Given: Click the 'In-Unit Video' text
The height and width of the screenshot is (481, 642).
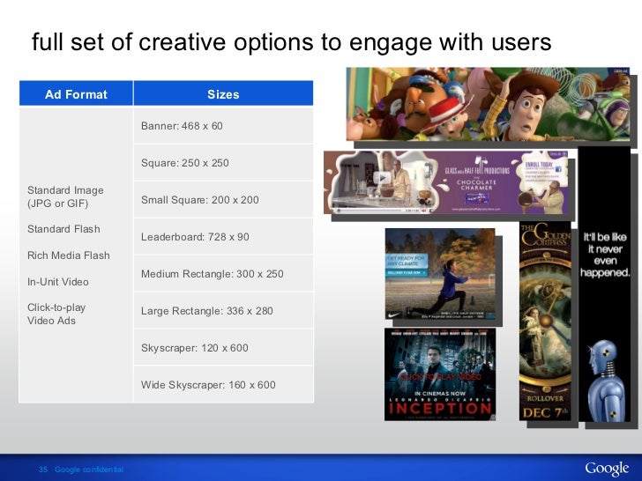Looking at the screenshot, I should (x=57, y=281).
